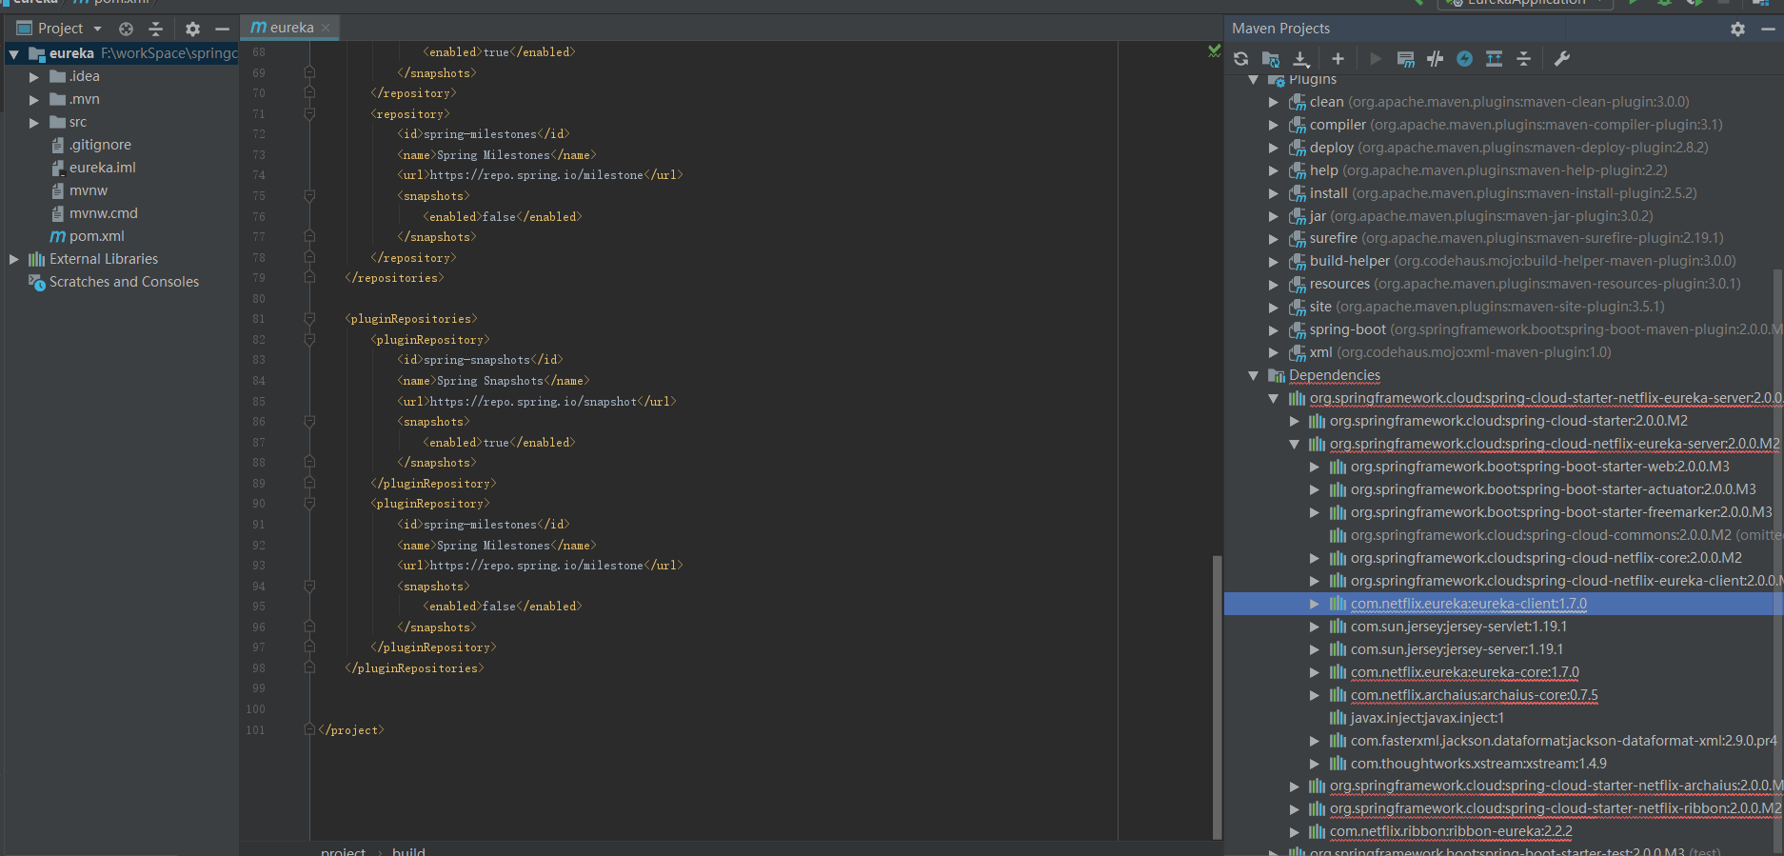Image resolution: width=1784 pixels, height=856 pixels.
Task: Expand the clean plugin node
Action: [x=1274, y=102]
